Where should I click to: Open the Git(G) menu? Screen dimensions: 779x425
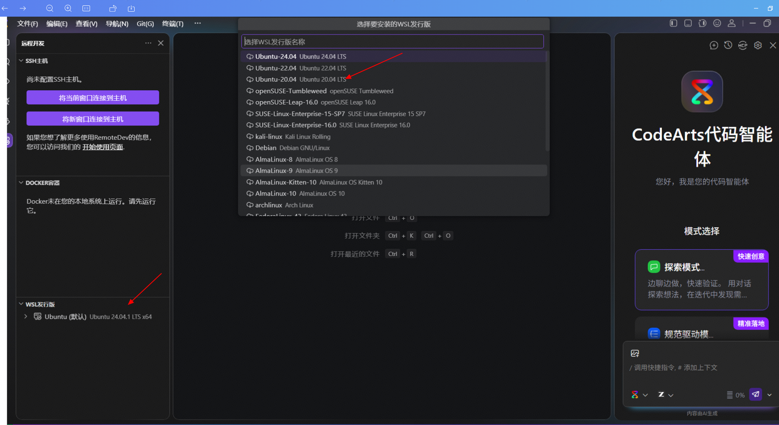point(145,24)
